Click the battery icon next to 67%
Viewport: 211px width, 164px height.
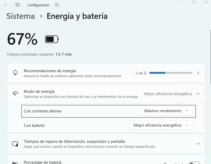52,39
